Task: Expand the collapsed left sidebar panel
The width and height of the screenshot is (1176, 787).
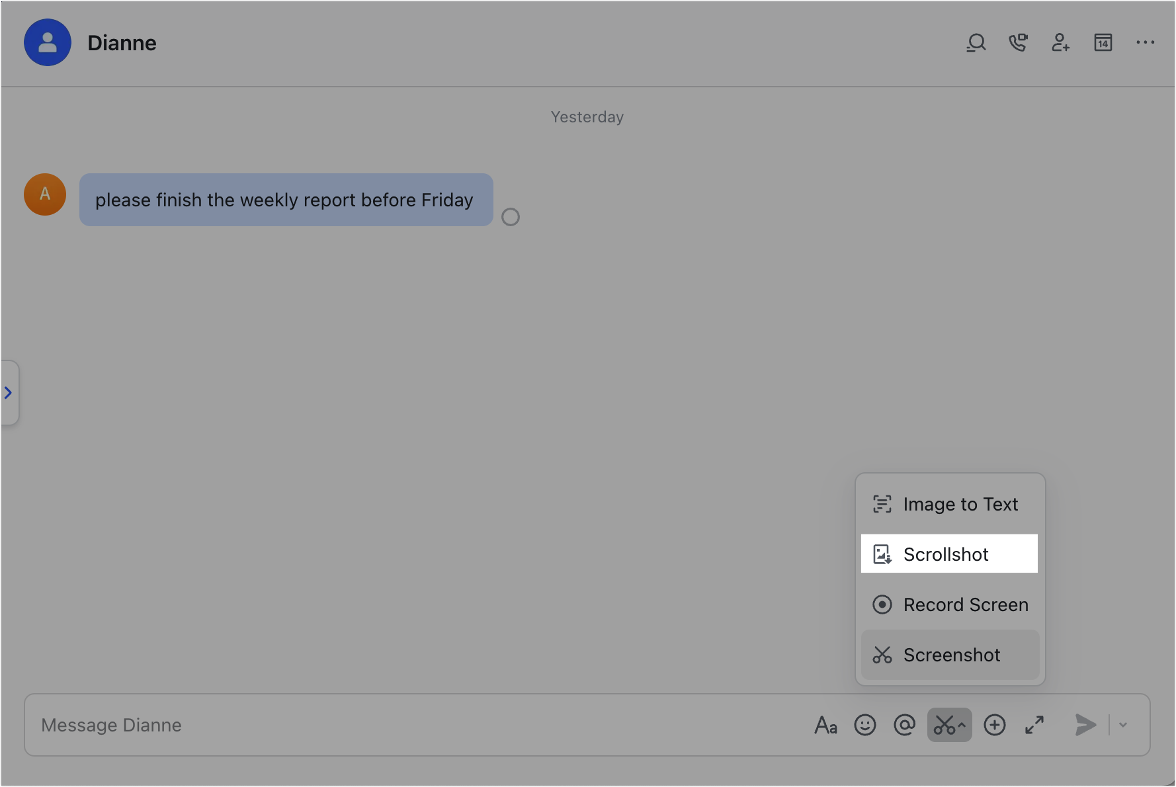Action: click(x=9, y=393)
